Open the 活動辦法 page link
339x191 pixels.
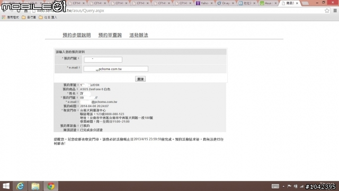point(139,35)
